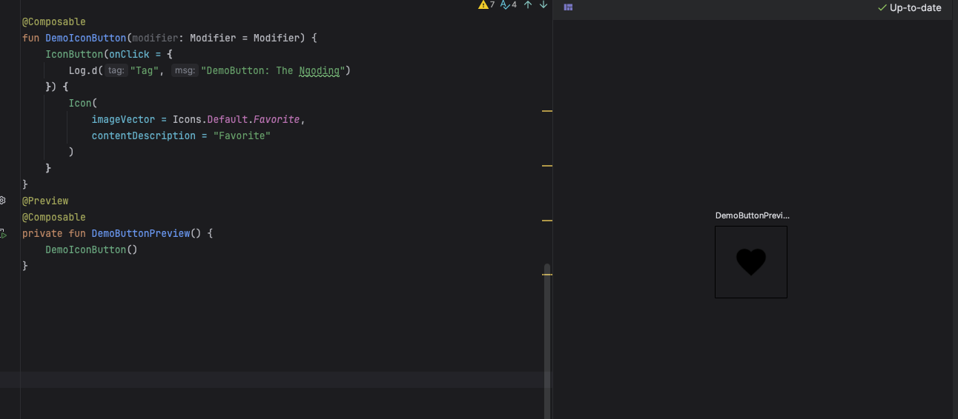Screen dimensions: 958x419
Task: Click the DemoButtonPrevi... preview title label
Action: (x=752, y=215)
